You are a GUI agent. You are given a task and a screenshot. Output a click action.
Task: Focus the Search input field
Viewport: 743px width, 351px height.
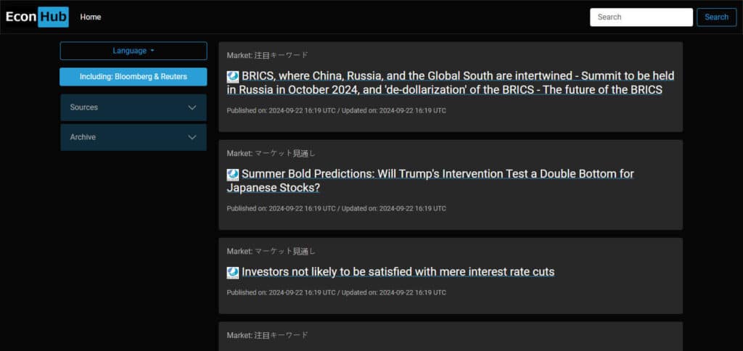(x=641, y=17)
